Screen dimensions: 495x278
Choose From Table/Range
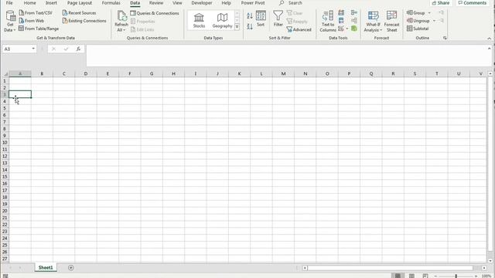pos(39,29)
